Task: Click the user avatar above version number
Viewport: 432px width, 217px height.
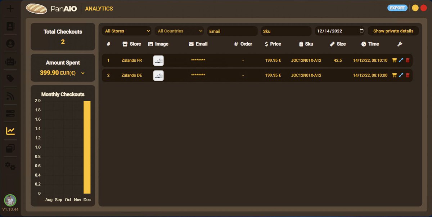Action: click(x=10, y=200)
